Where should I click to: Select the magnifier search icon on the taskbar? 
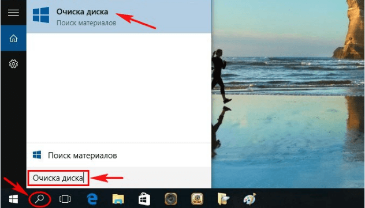click(39, 199)
